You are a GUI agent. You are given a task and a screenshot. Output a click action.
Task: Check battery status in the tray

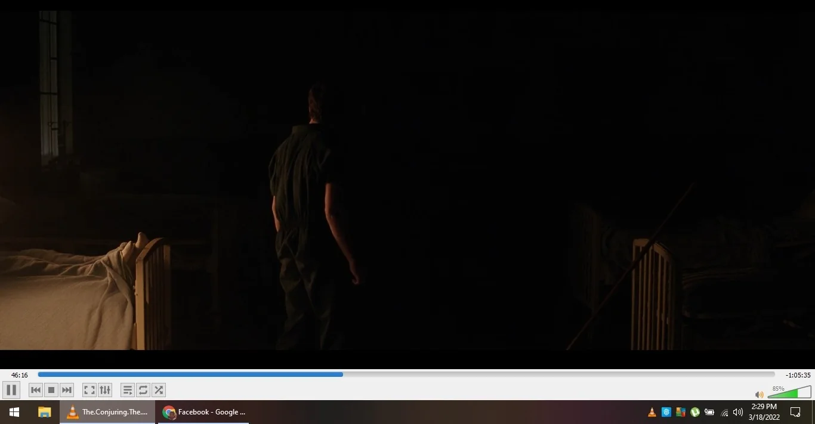pyautogui.click(x=709, y=412)
